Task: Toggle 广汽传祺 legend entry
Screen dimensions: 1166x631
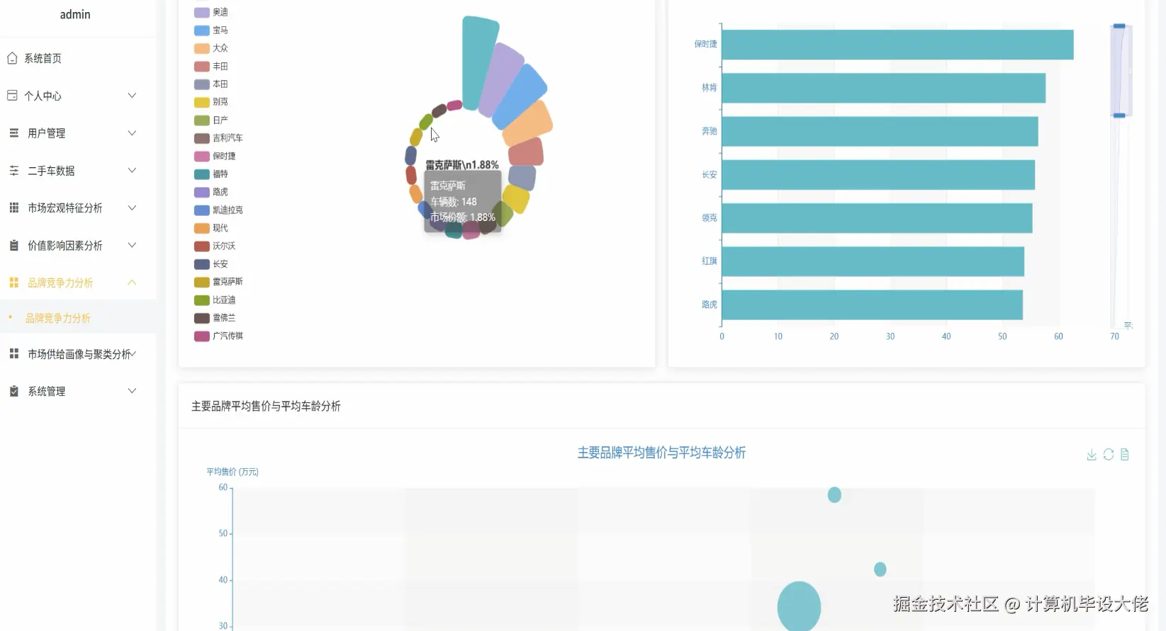Action: point(218,336)
